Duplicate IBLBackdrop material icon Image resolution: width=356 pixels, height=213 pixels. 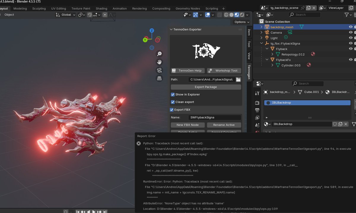[x=341, y=124]
